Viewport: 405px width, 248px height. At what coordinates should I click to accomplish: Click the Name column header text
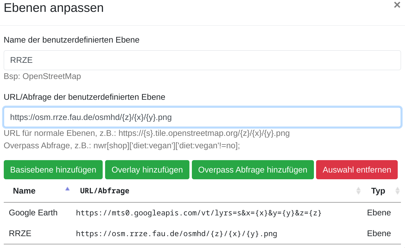(x=24, y=191)
